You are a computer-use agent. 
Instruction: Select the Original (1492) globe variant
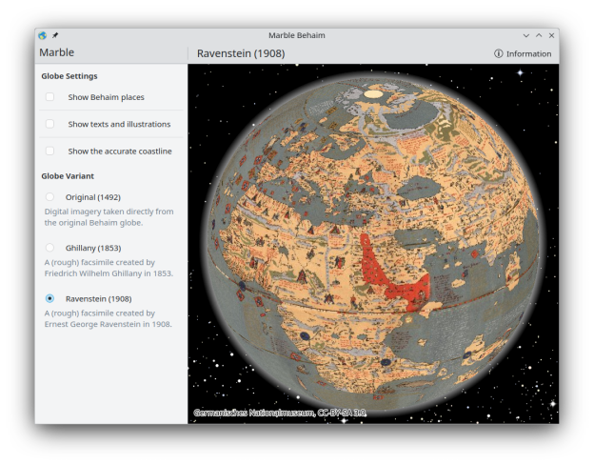[49, 197]
